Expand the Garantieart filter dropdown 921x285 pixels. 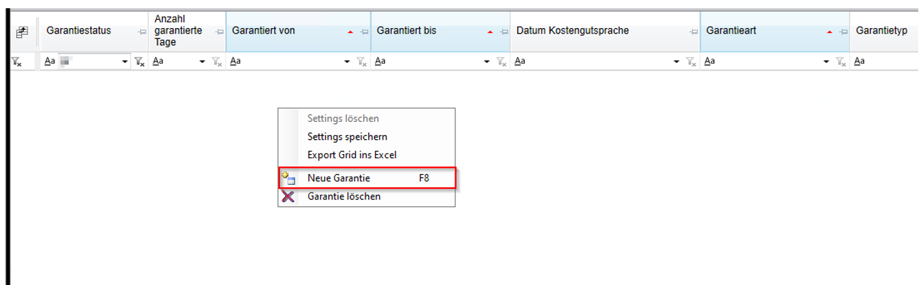coord(826,62)
